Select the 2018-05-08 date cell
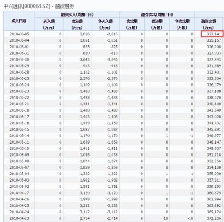Screen dimensions: 224x222 [19, 161]
